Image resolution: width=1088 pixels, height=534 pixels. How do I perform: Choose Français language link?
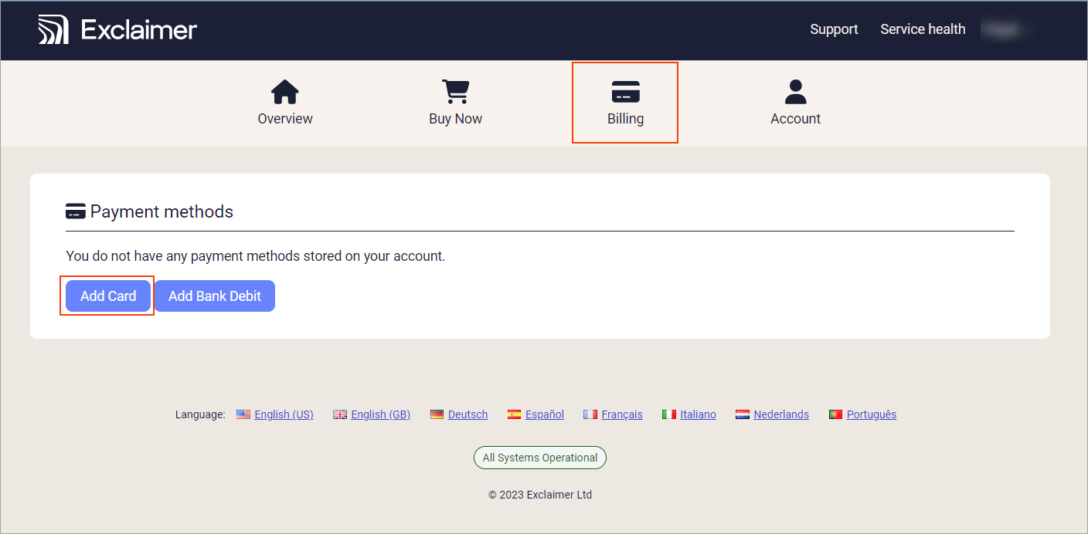click(622, 414)
